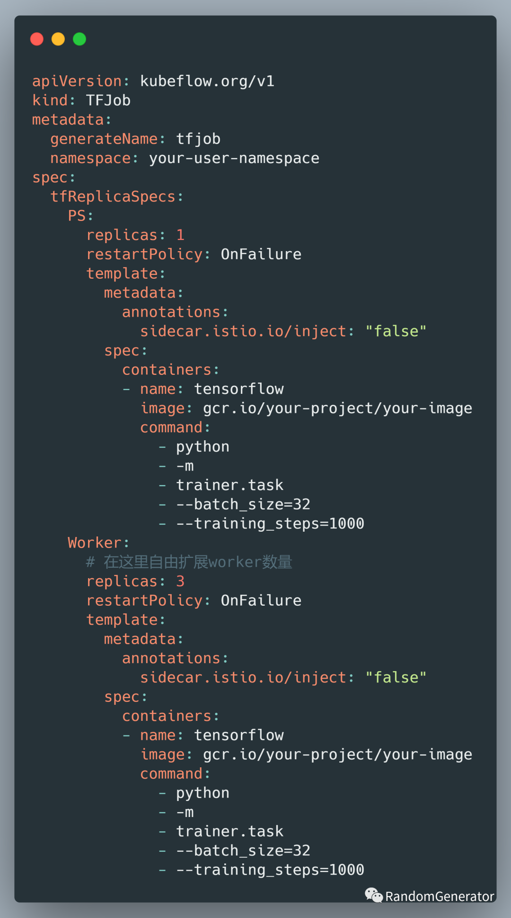The image size is (511, 918).
Task: Click the Chinese comment line about workers
Action: (189, 562)
